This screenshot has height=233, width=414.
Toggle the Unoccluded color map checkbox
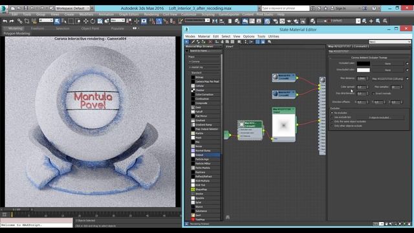(407, 70)
